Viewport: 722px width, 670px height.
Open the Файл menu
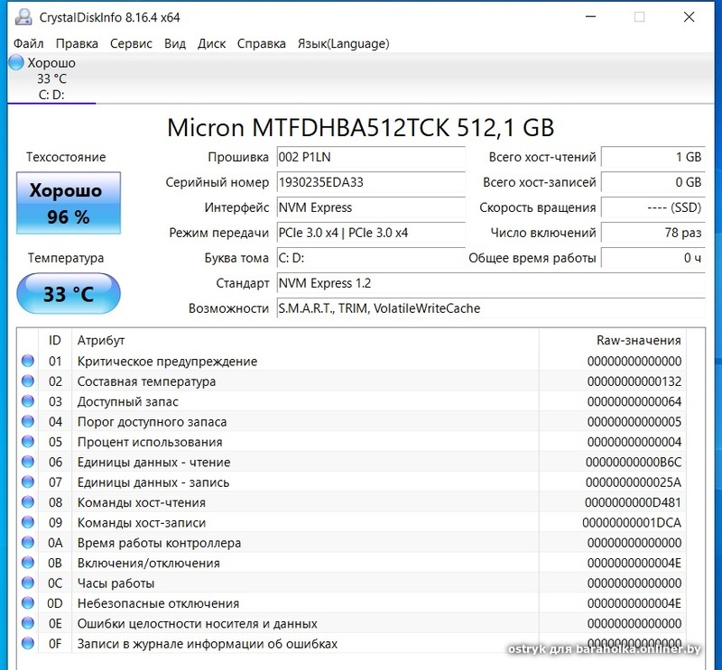28,43
